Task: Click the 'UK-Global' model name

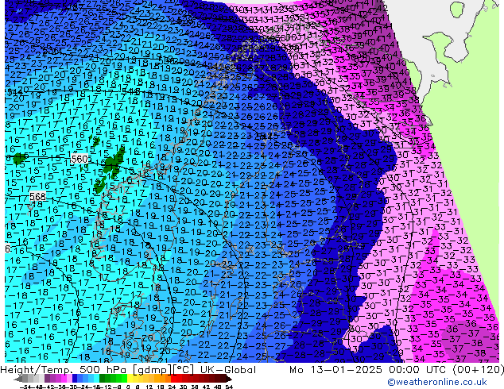Action: pos(228,370)
